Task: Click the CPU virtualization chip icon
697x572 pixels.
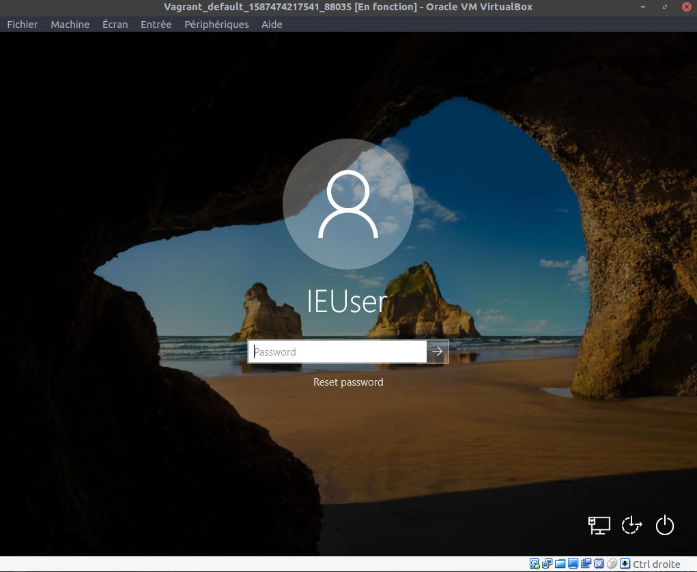Action: pyautogui.click(x=599, y=564)
